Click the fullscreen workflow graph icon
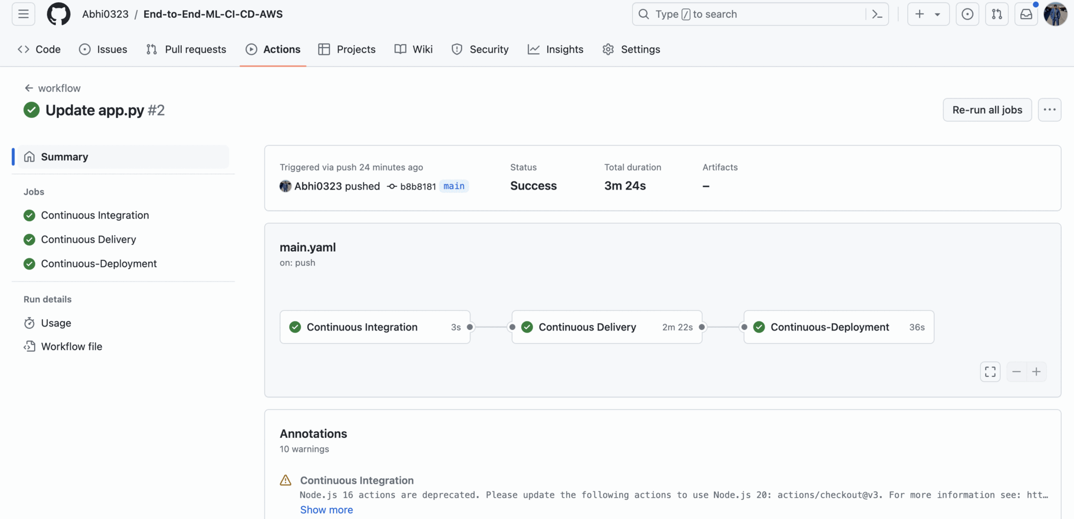 pyautogui.click(x=990, y=372)
